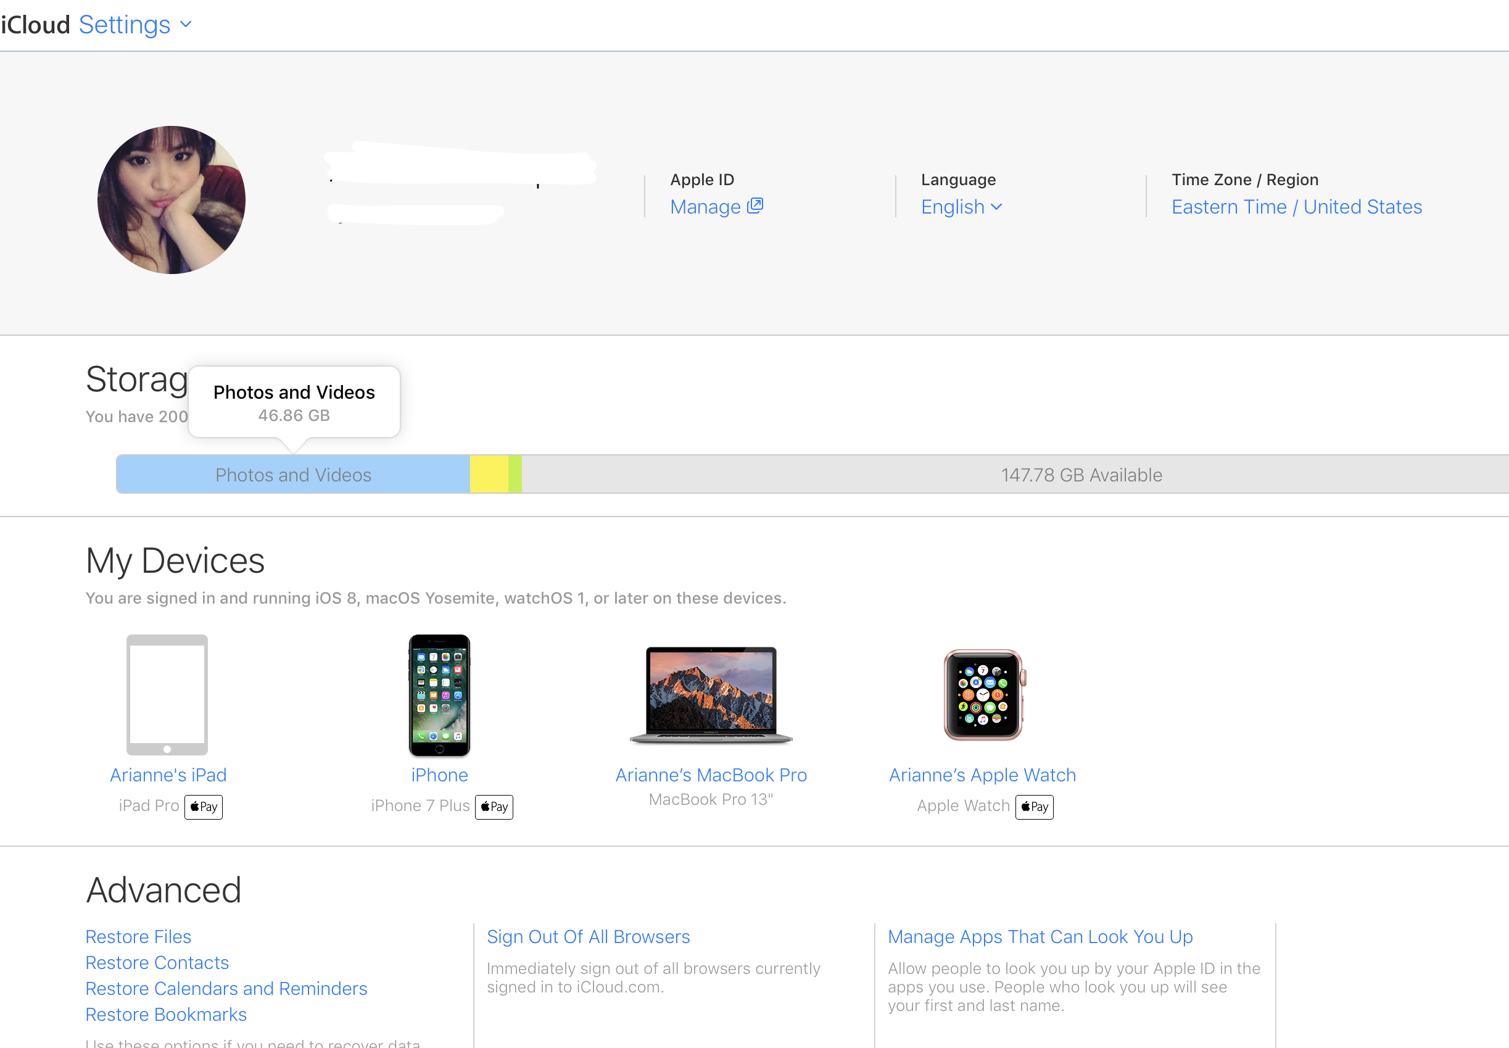Screen dimensions: 1509x1048
Task: Open Restore Contacts option
Action: click(157, 963)
